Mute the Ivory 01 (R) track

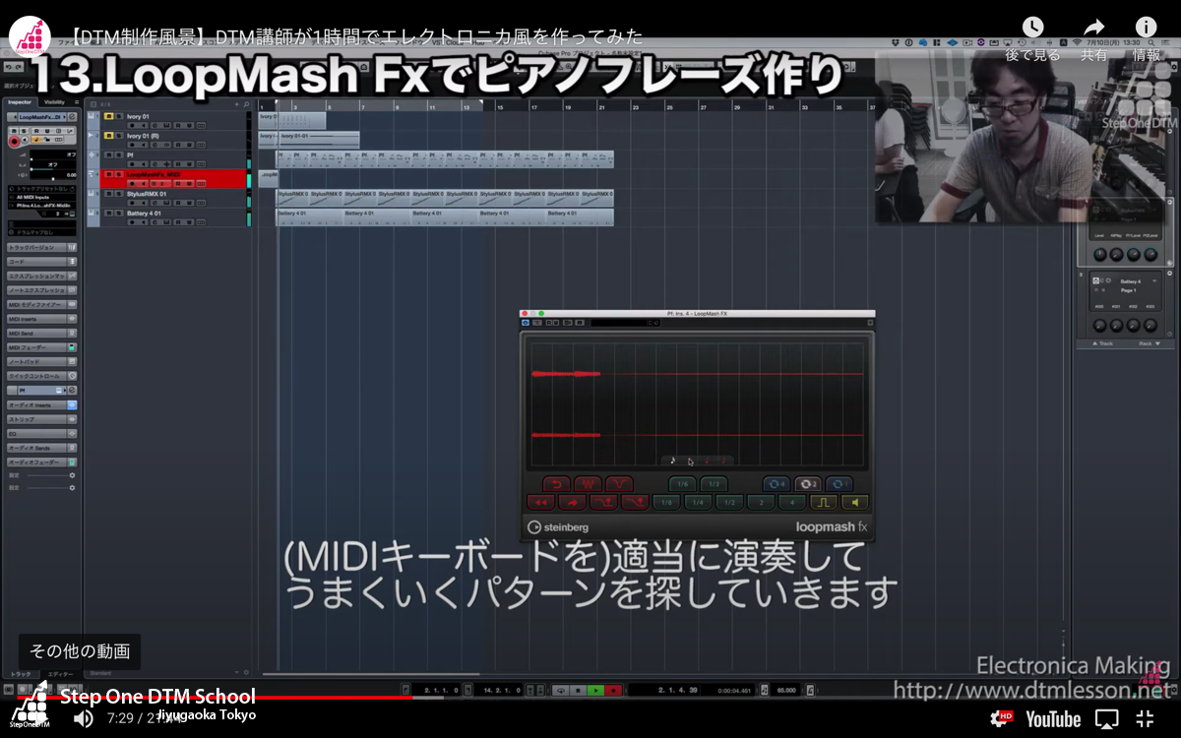108,136
